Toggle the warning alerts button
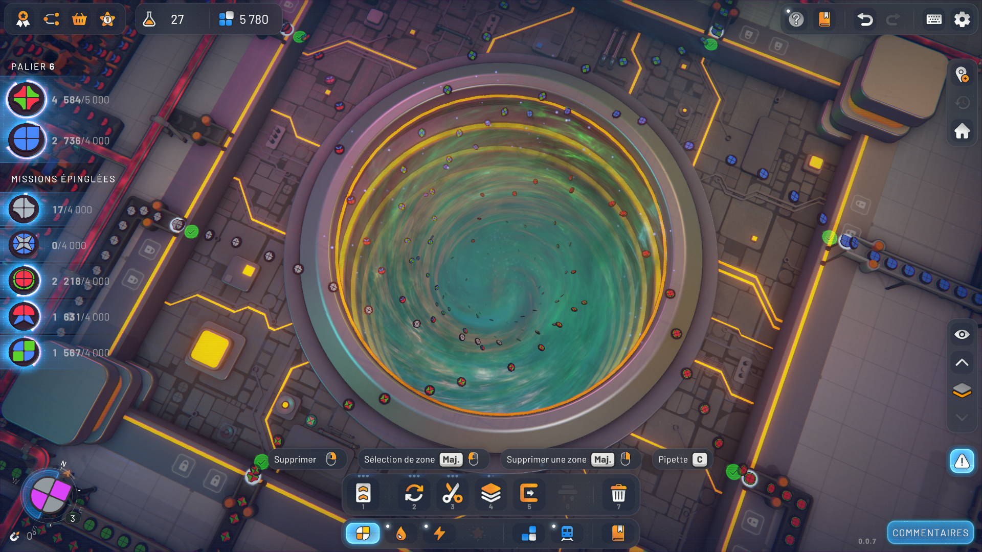This screenshot has height=552, width=982. [x=962, y=461]
